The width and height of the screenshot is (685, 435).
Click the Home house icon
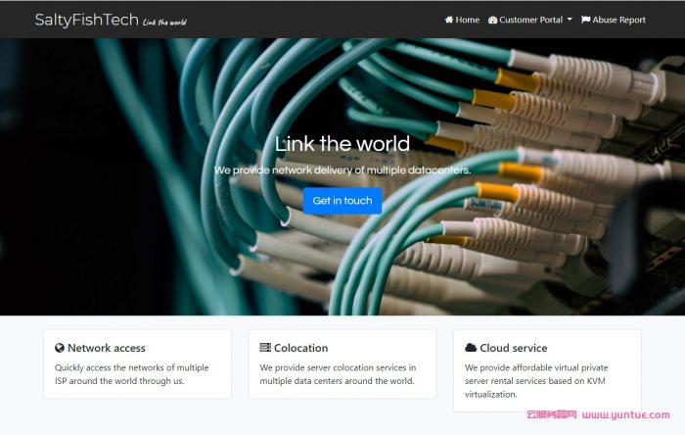[448, 20]
